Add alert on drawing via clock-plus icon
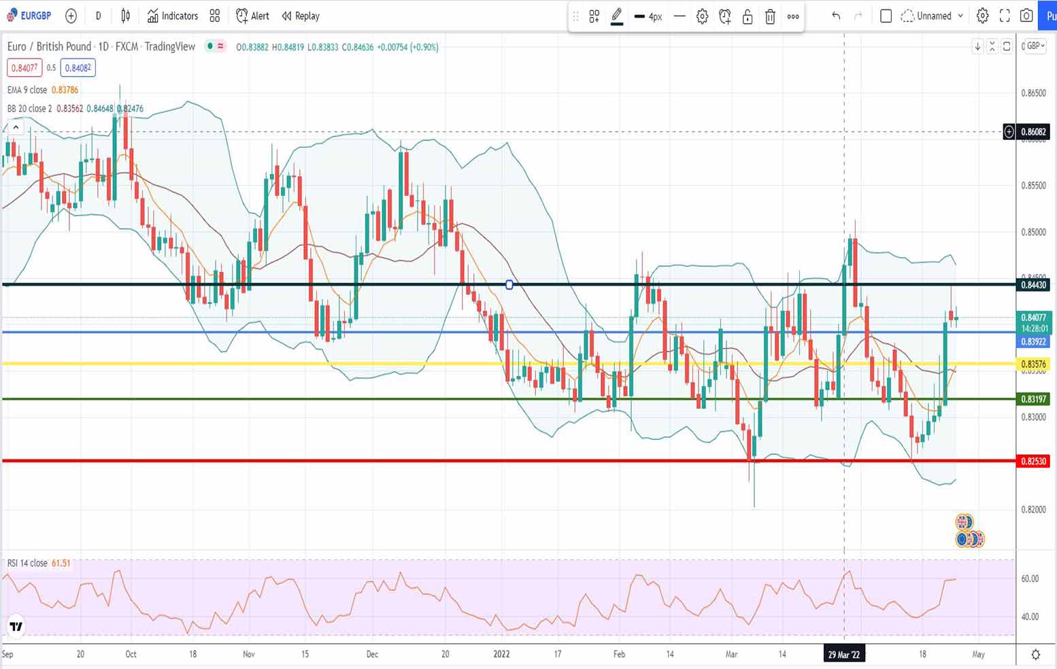This screenshot has width=1057, height=669. (x=725, y=16)
